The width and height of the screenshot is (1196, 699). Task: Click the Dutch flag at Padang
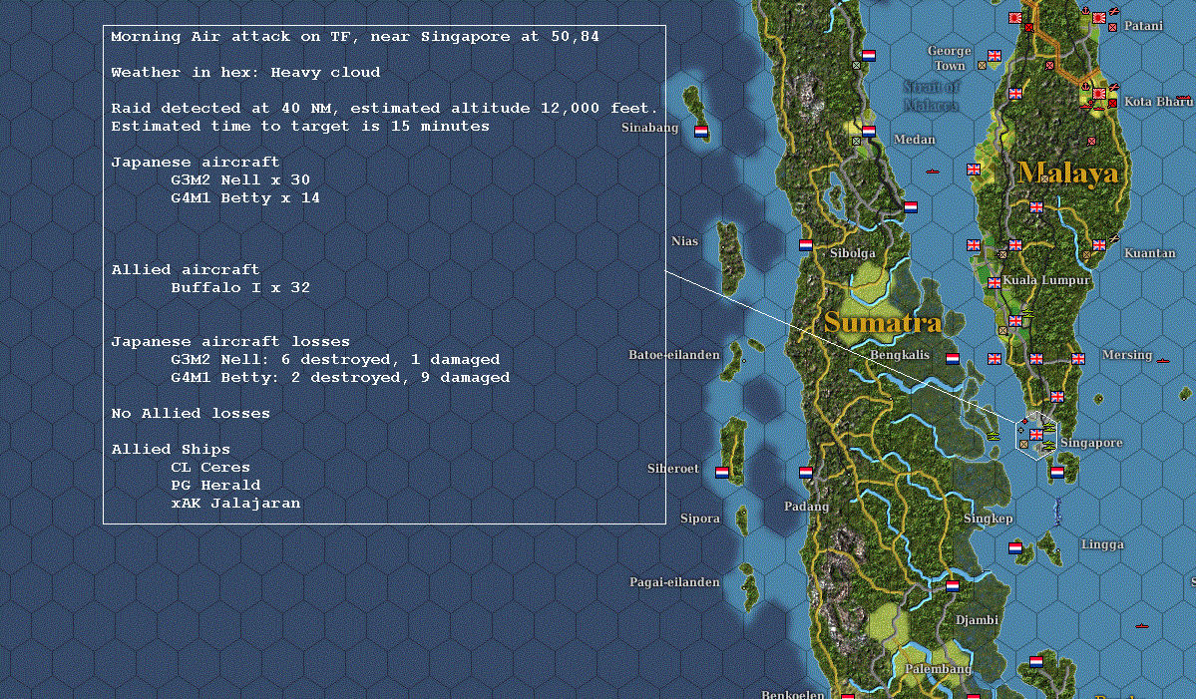(x=806, y=473)
